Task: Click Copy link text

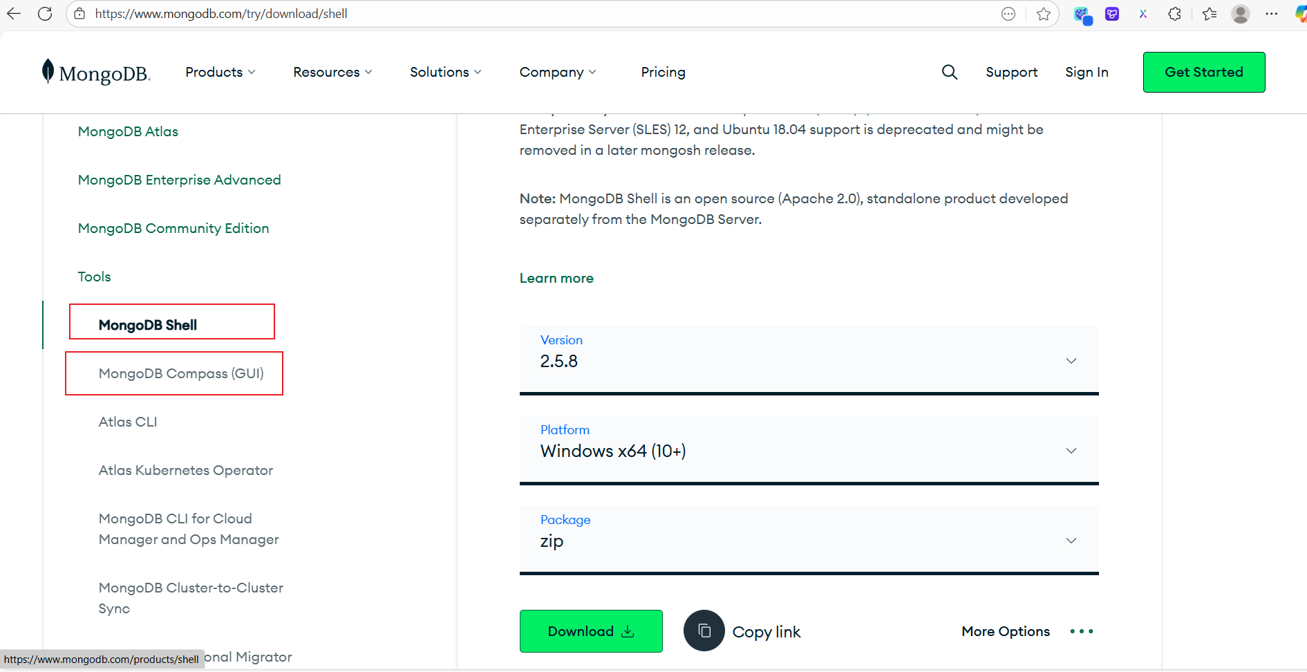Action: (x=767, y=632)
